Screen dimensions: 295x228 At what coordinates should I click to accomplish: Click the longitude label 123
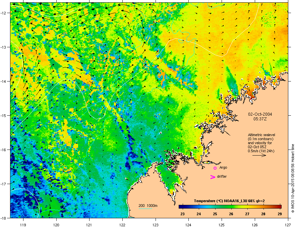[156, 225]
